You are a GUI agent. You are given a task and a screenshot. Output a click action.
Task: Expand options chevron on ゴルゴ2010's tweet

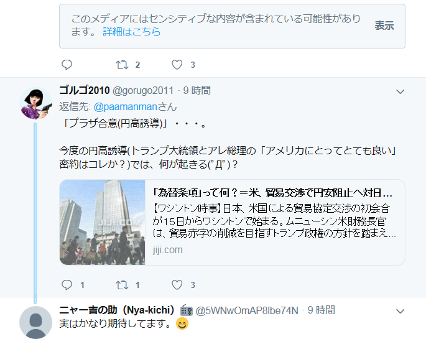pos(400,91)
